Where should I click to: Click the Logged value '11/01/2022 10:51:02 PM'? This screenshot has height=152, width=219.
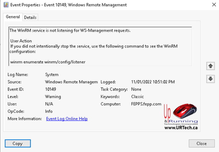pos(153,82)
